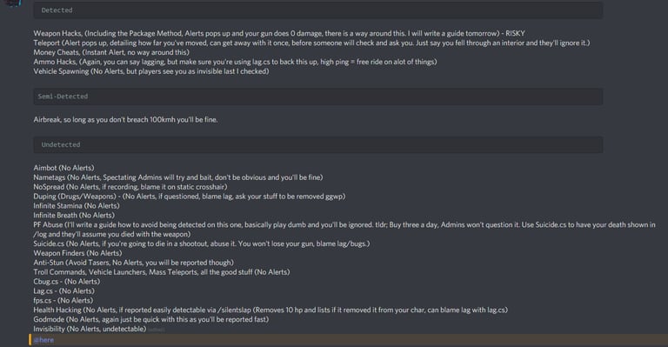The width and height of the screenshot is (668, 347).
Task: Click the Aimbot (No Alerts) line
Action: coord(63,168)
